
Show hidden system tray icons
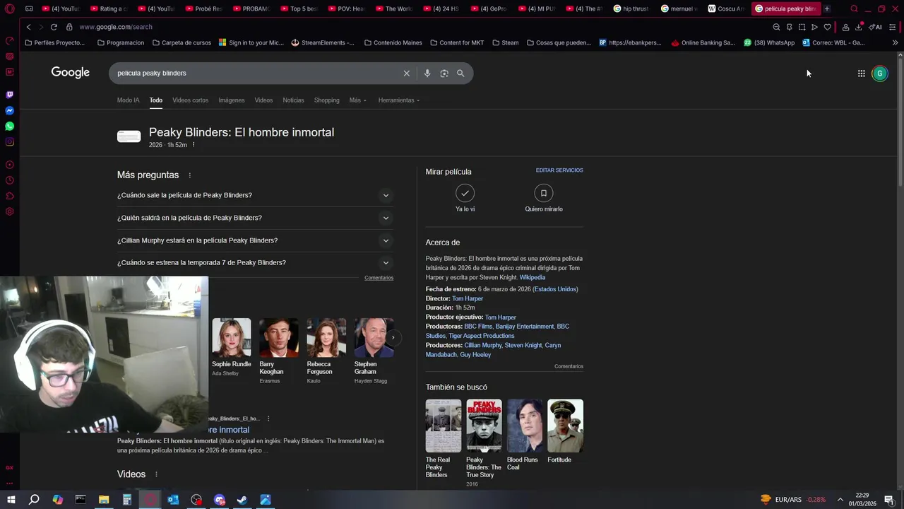pyautogui.click(x=840, y=500)
